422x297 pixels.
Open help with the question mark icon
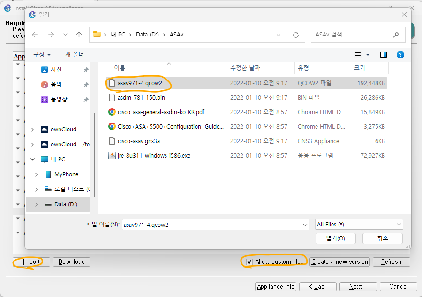point(400,55)
